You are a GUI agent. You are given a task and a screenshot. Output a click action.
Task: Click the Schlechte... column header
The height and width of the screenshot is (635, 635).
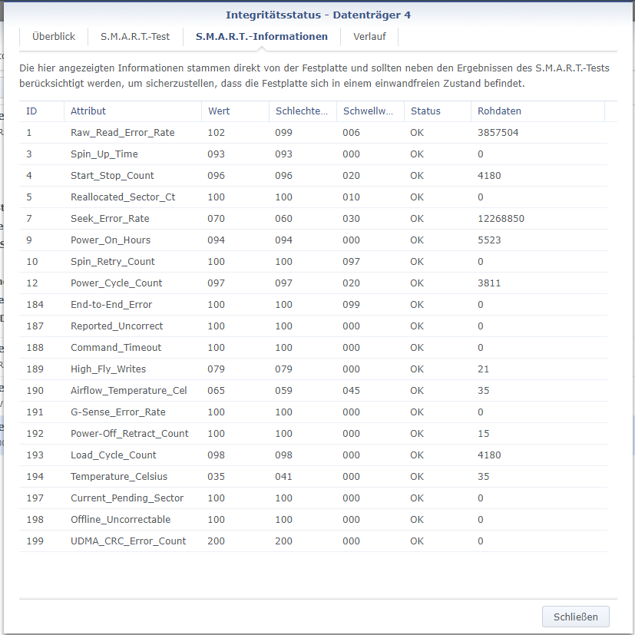303,111
